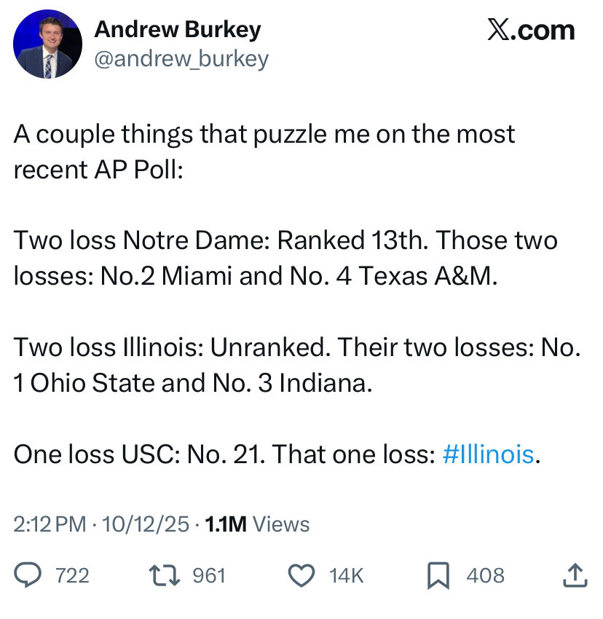The image size is (603, 619).
Task: Click the opening line about the AP Poll
Action: coord(264,151)
